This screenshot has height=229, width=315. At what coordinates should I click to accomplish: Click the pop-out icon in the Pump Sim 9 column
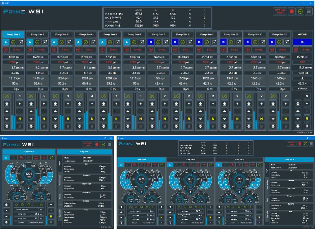click(215, 42)
